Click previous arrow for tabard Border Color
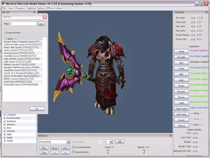Screen dimensions: 210x158 pyautogui.click(x=194, y=146)
